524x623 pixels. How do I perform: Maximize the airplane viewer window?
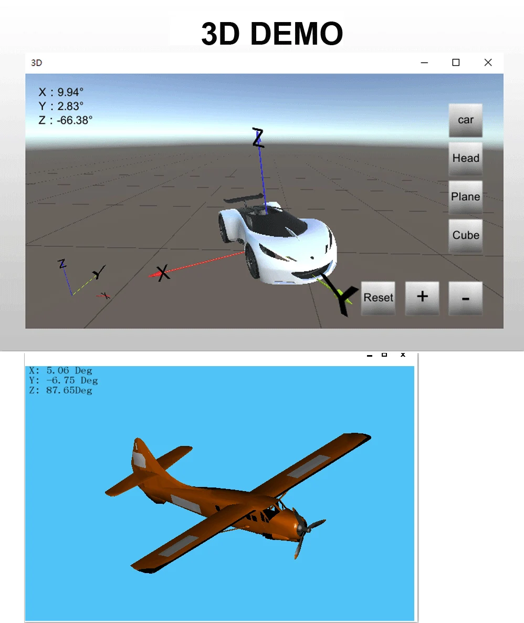(384, 355)
